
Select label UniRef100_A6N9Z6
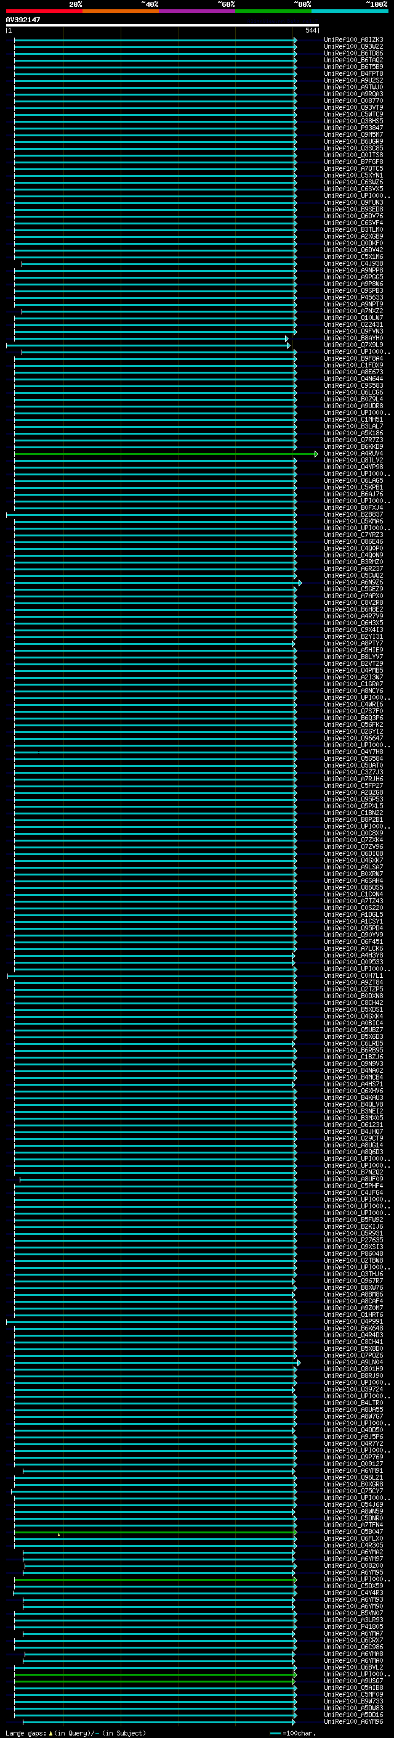pyautogui.click(x=353, y=582)
